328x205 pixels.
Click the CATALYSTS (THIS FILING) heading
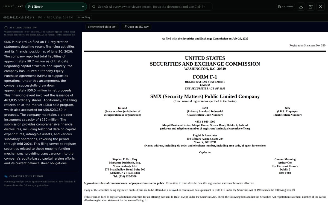26,176
